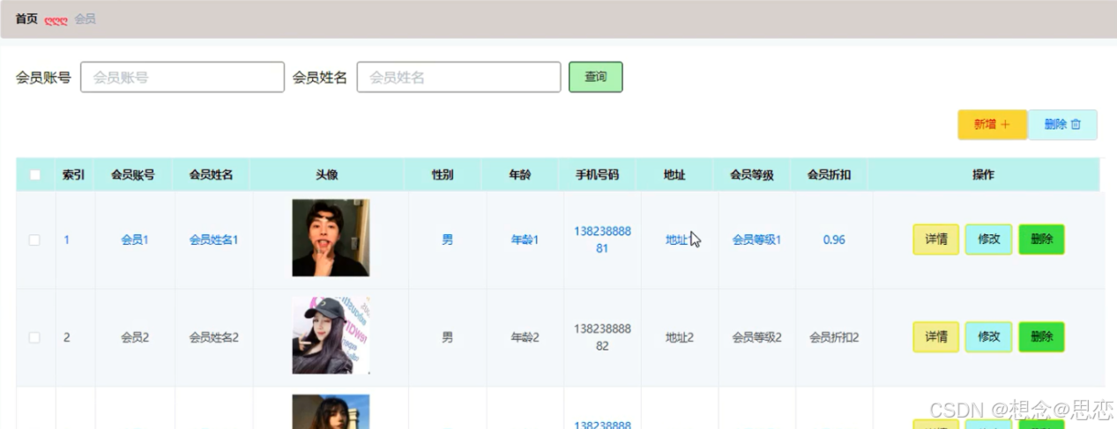The height and width of the screenshot is (429, 1117).
Task: Select the 会员等级2 cell
Action: pyautogui.click(x=757, y=337)
